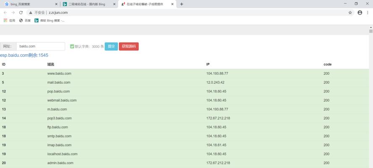This screenshot has width=373, height=168.
Task: Toggle the 默认字典 checkbox
Action: click(72, 46)
